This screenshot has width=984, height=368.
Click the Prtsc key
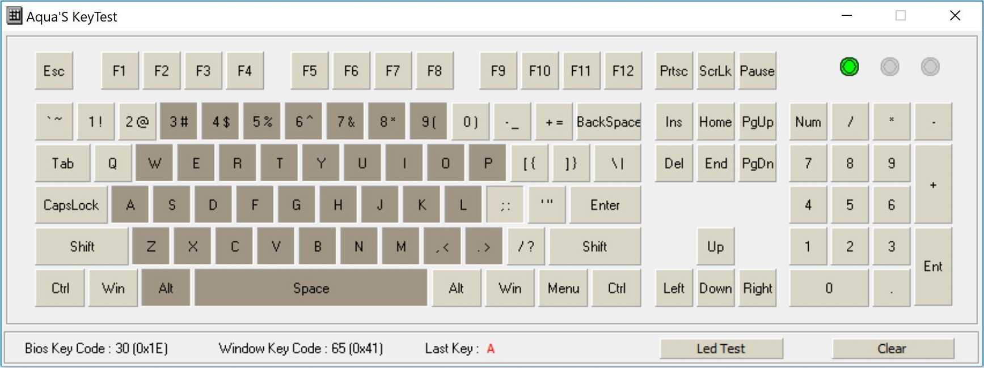click(673, 71)
